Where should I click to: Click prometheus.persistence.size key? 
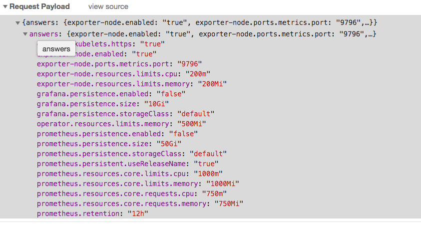pos(92,144)
